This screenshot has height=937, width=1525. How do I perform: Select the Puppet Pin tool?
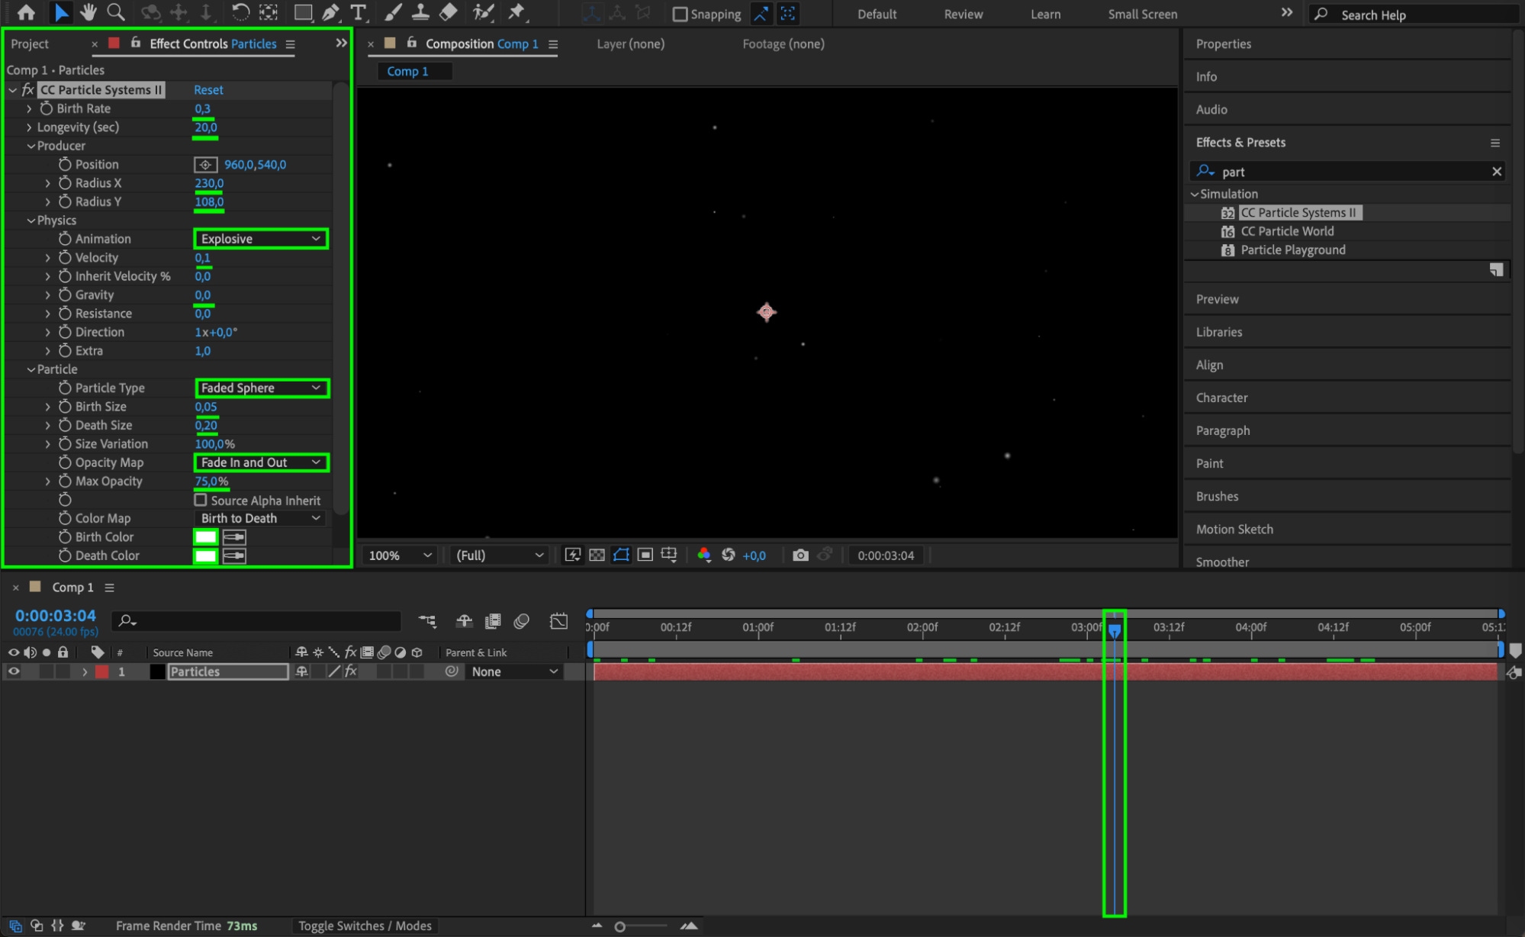tap(516, 12)
